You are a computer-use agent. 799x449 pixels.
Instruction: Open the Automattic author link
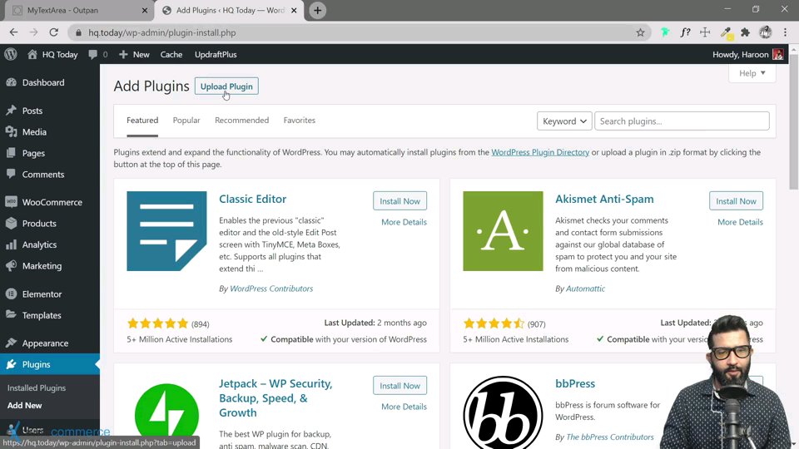[585, 289]
